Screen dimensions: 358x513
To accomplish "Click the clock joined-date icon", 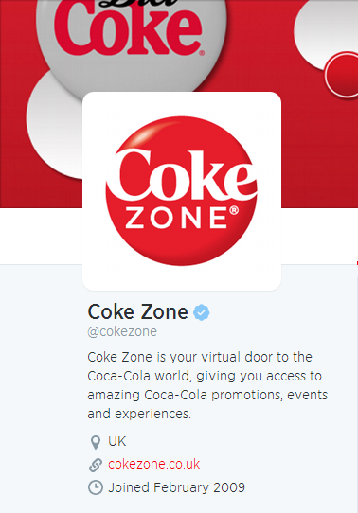I will click(96, 487).
